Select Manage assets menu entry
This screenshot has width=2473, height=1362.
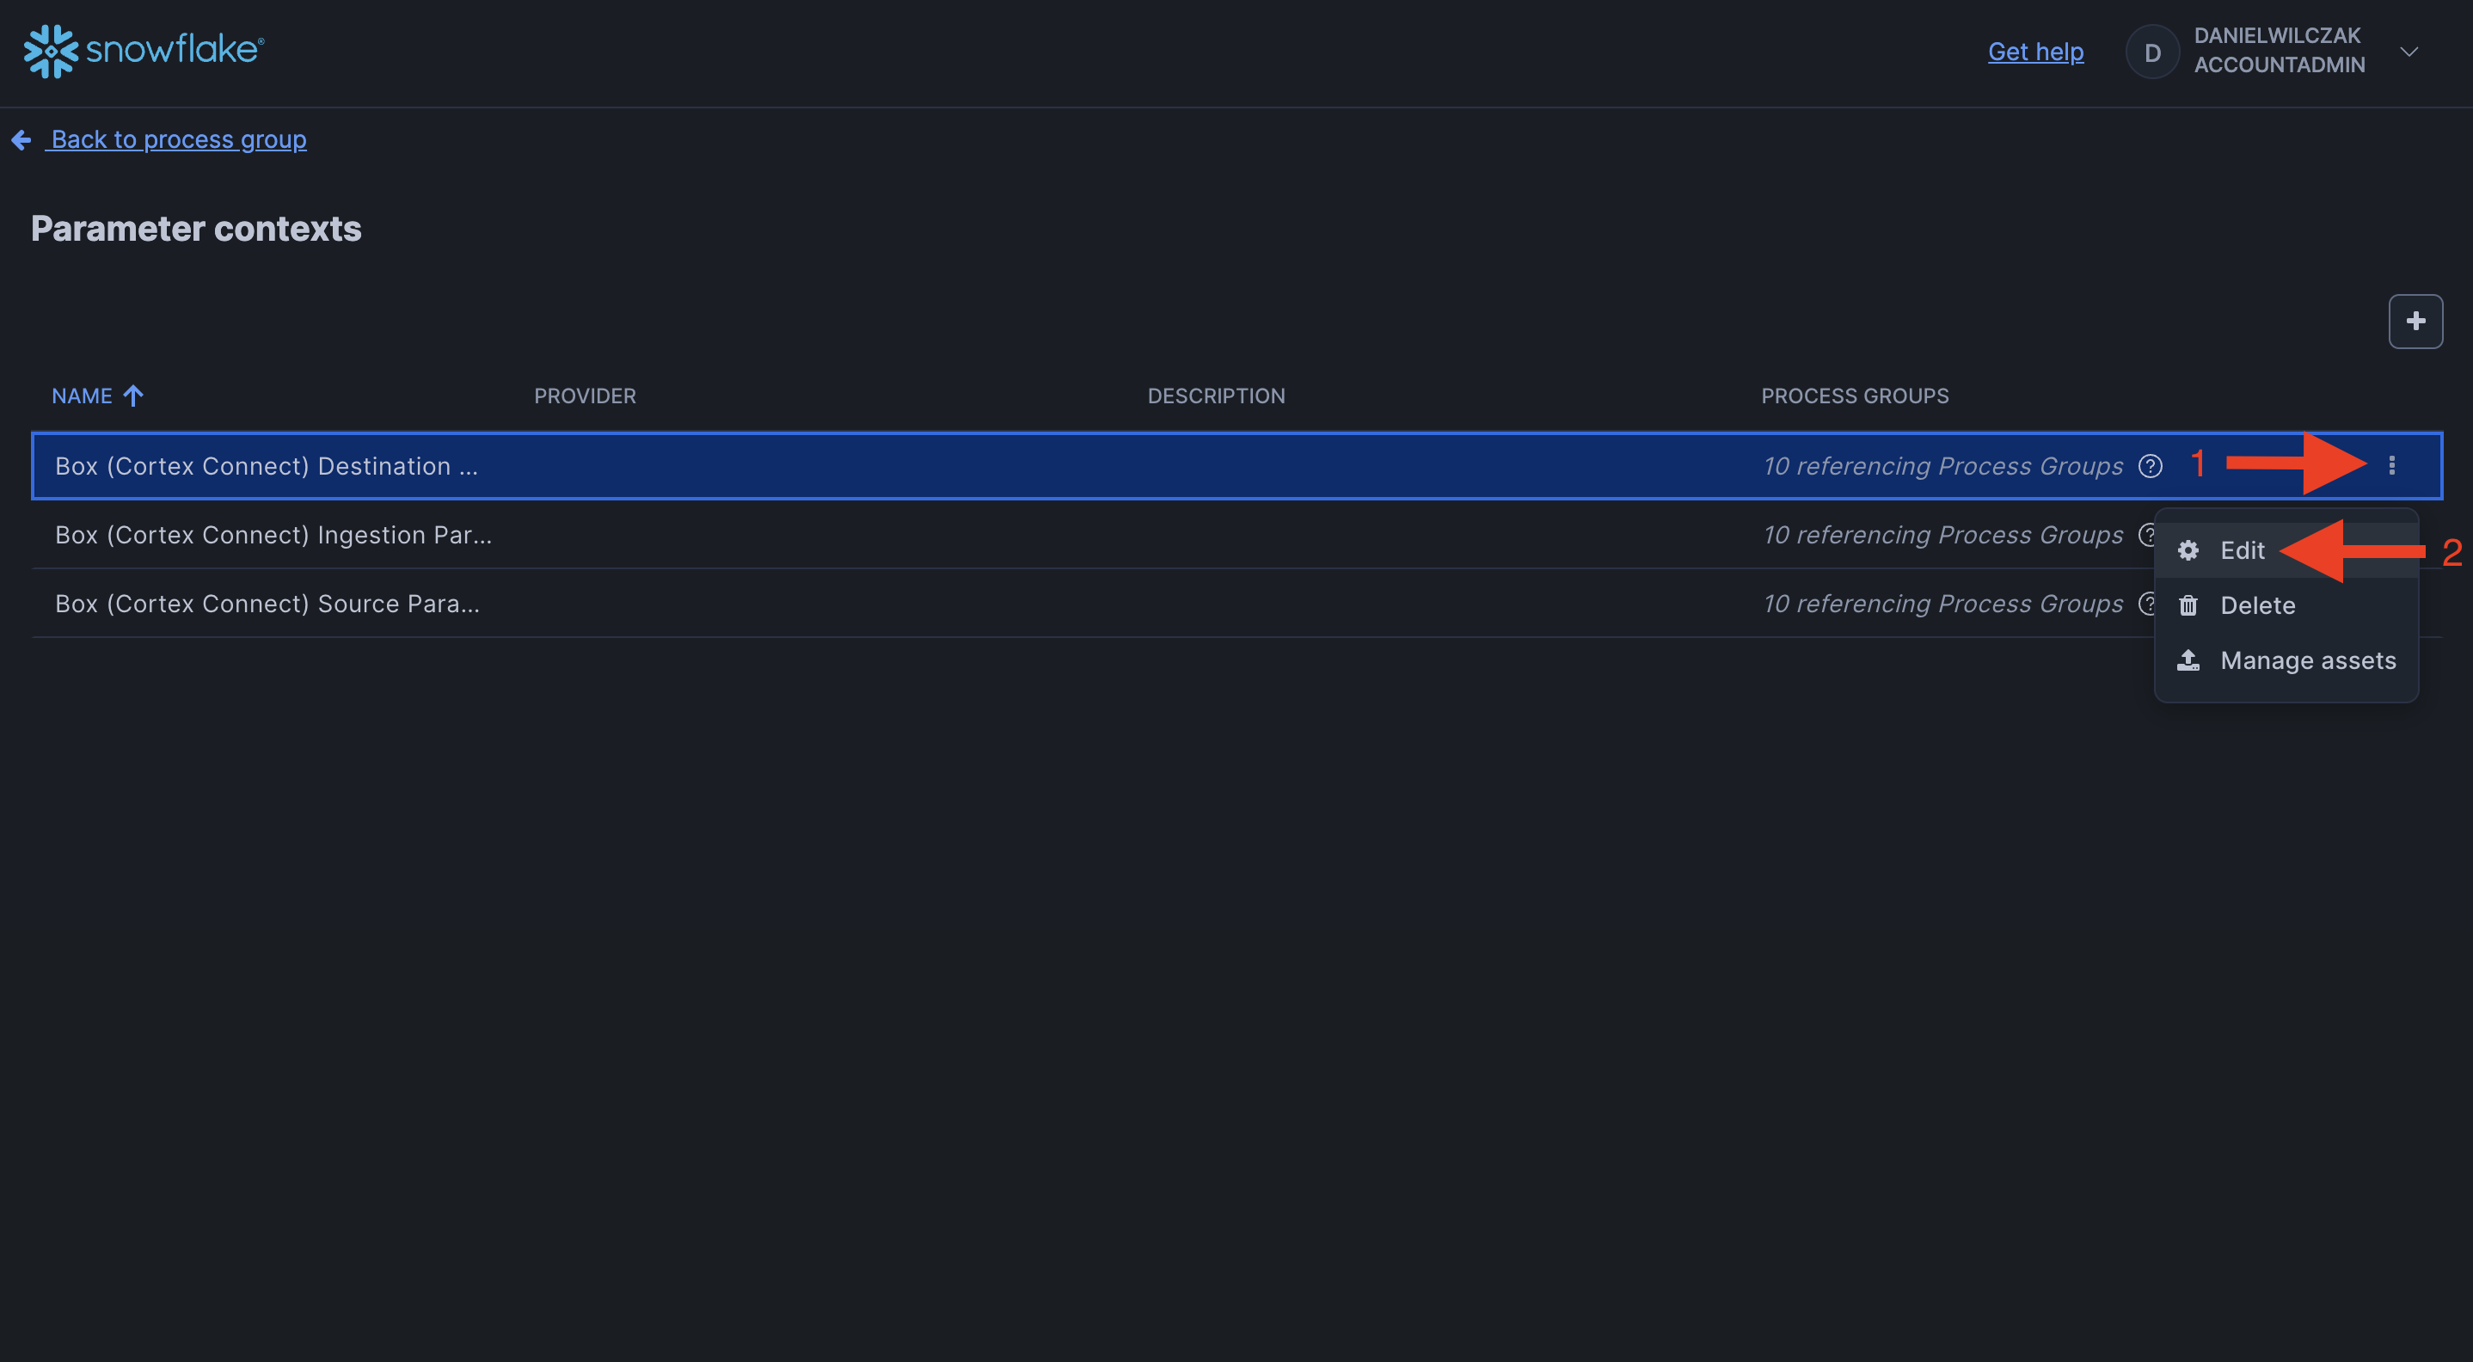2307,660
